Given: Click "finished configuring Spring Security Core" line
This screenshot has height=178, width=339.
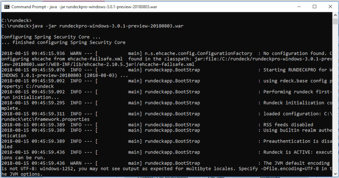Looking at the screenshot, I should point(64,43).
